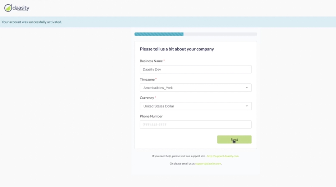Screen dimensions: 336x187
Task: Click into the Phone Number field
Action: click(x=195, y=125)
